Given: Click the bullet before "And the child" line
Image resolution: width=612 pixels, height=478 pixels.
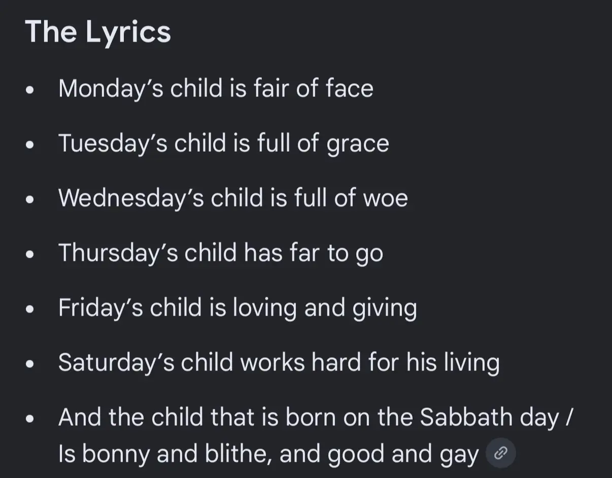Looking at the screenshot, I should tap(30, 419).
